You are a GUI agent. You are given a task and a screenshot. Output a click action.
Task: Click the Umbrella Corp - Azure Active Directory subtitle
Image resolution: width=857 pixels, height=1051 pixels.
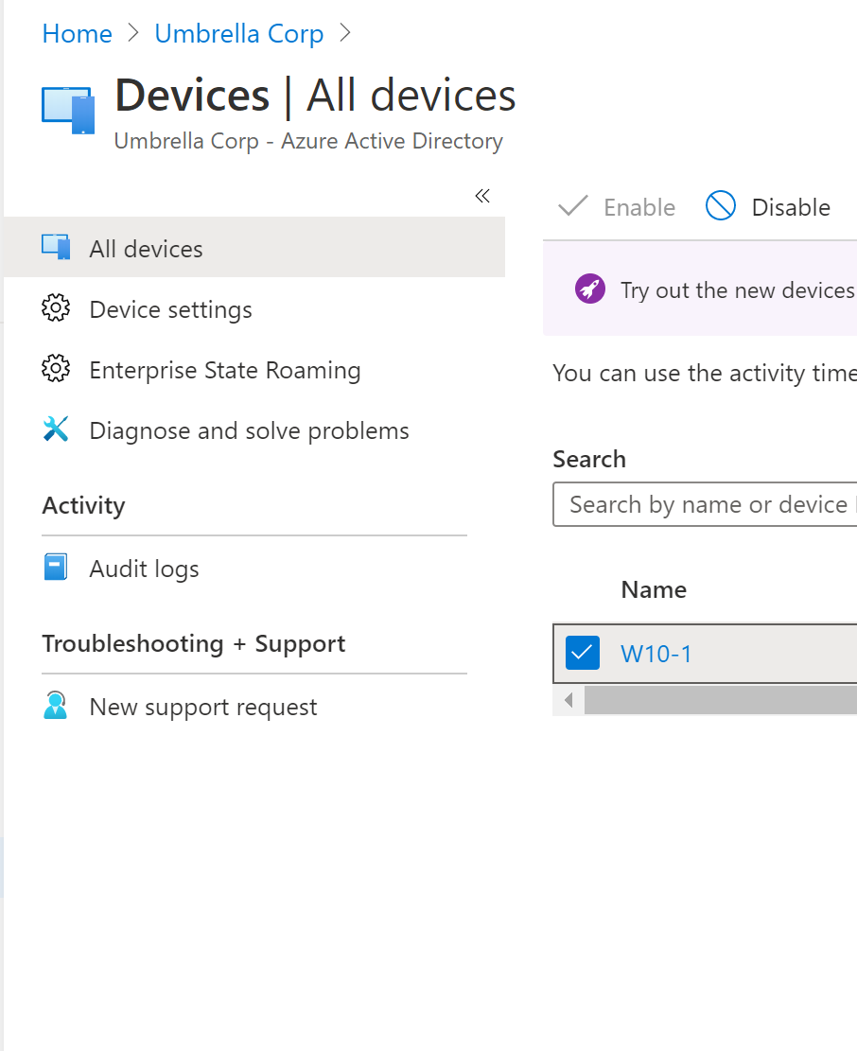[308, 142]
